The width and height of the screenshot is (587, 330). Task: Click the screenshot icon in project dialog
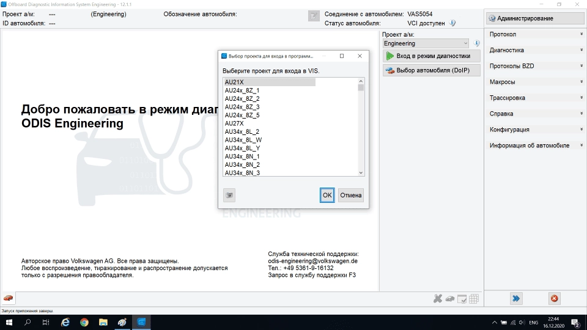coord(229,195)
